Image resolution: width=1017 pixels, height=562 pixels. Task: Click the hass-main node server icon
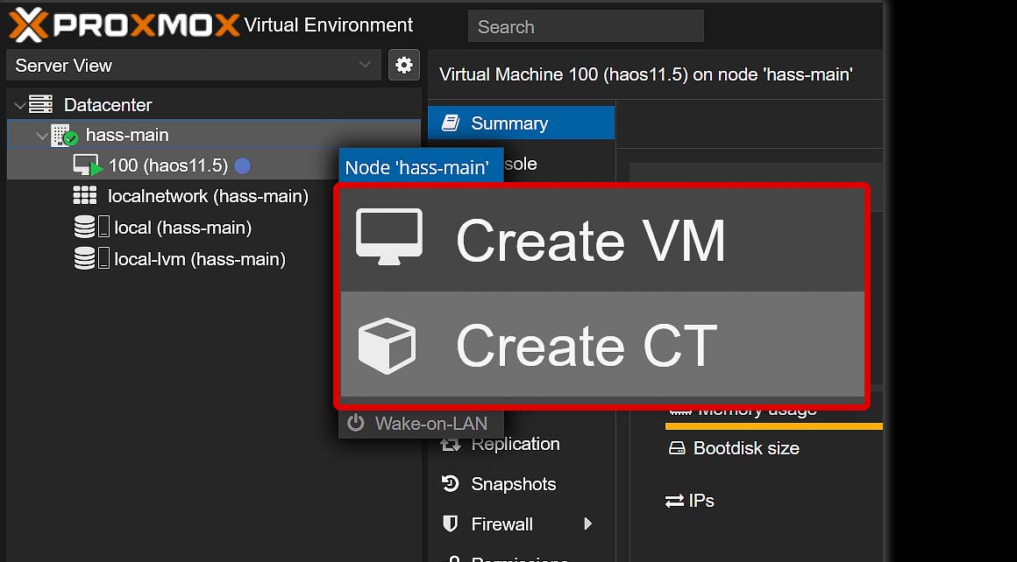tap(64, 136)
